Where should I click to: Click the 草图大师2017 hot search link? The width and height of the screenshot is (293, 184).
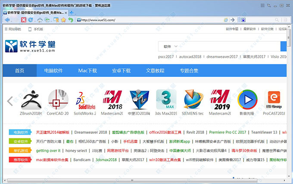click(254, 57)
